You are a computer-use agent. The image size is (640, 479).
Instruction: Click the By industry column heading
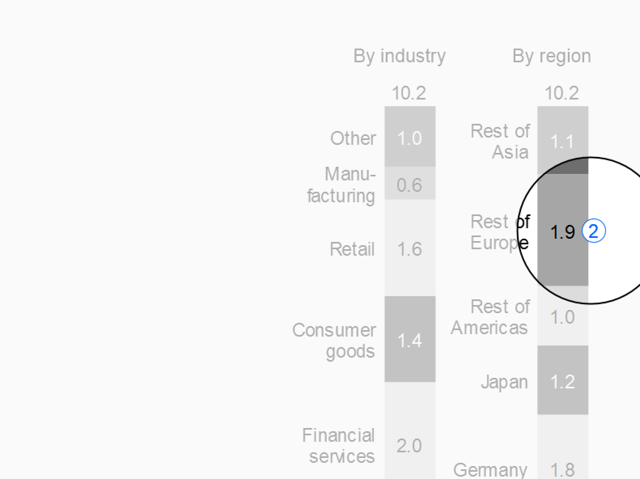click(x=399, y=56)
